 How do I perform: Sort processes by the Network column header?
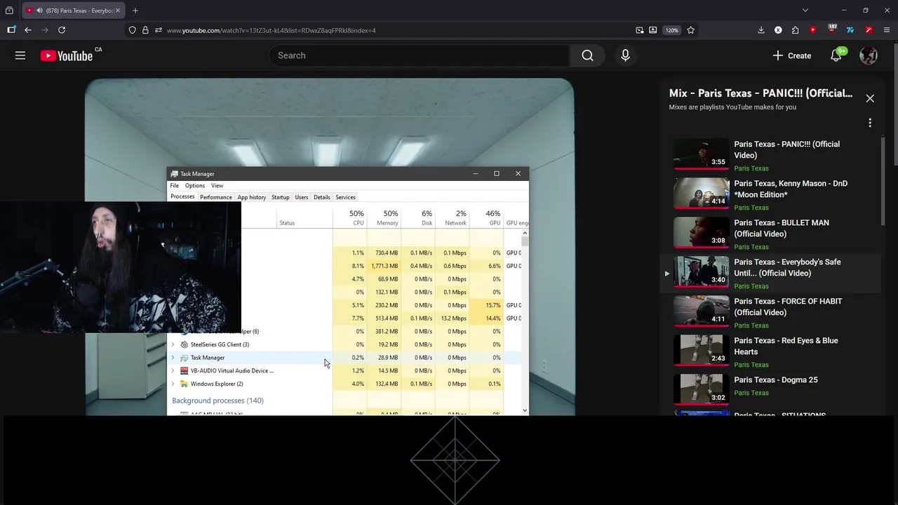453,217
